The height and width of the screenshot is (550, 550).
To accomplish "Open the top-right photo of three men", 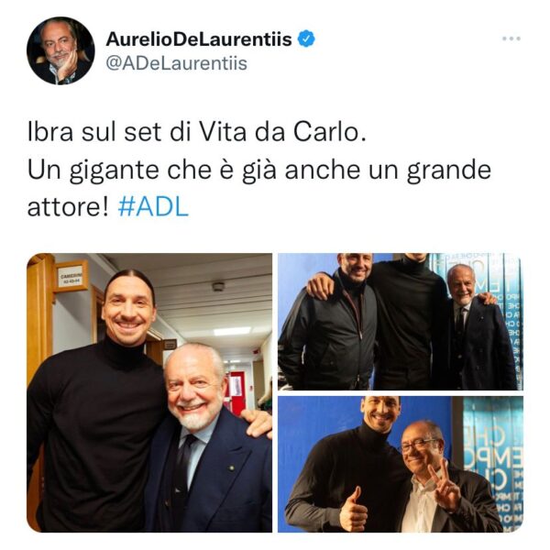I will coord(401,322).
